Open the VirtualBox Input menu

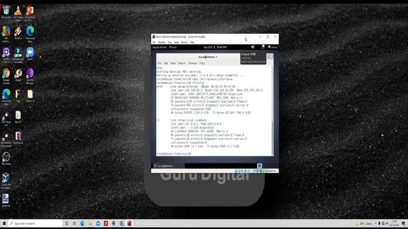point(177,42)
